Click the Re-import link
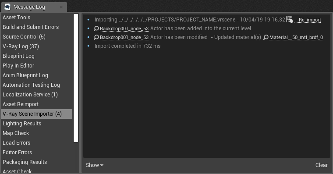 click(x=308, y=20)
